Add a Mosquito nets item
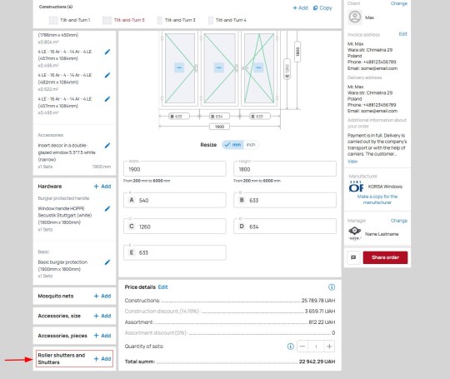 pyautogui.click(x=102, y=296)
